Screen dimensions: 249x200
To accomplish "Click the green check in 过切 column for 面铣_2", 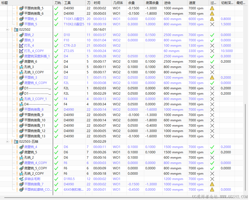I will [x=212, y=35].
